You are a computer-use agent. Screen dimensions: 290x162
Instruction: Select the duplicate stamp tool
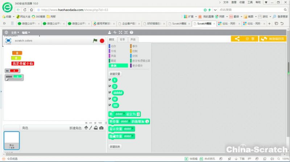pos(109,32)
